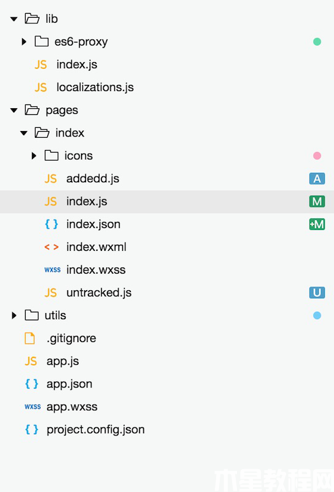The image size is (334, 492).
Task: Click the blue status dot on utils
Action: (x=317, y=315)
